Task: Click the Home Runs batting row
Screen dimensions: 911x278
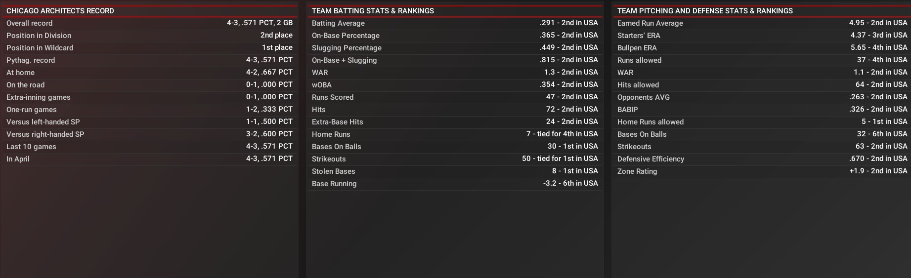Action: 455,134
